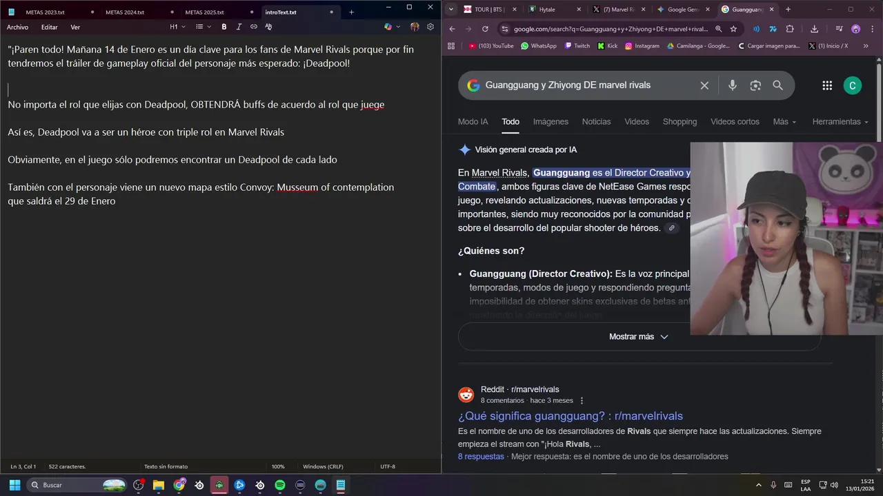Image resolution: width=883 pixels, height=496 pixels.
Task: Open the YouTube bookmark
Action: click(491, 45)
